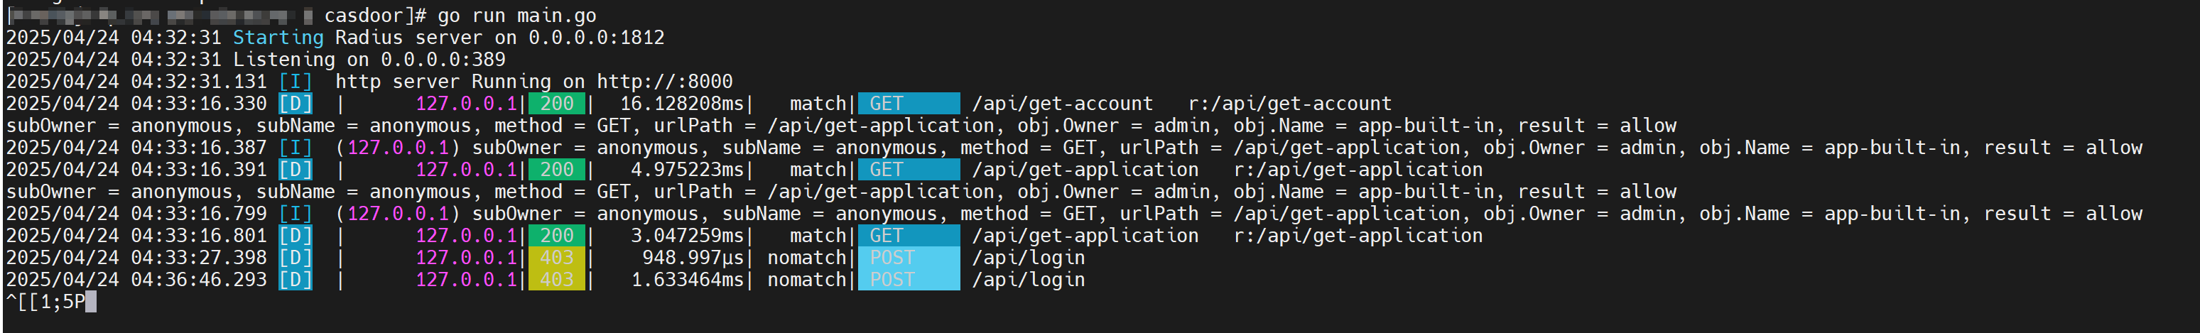This screenshot has height=333, width=2200.
Task: Click the first POST badge for /api/login
Action: 909,258
